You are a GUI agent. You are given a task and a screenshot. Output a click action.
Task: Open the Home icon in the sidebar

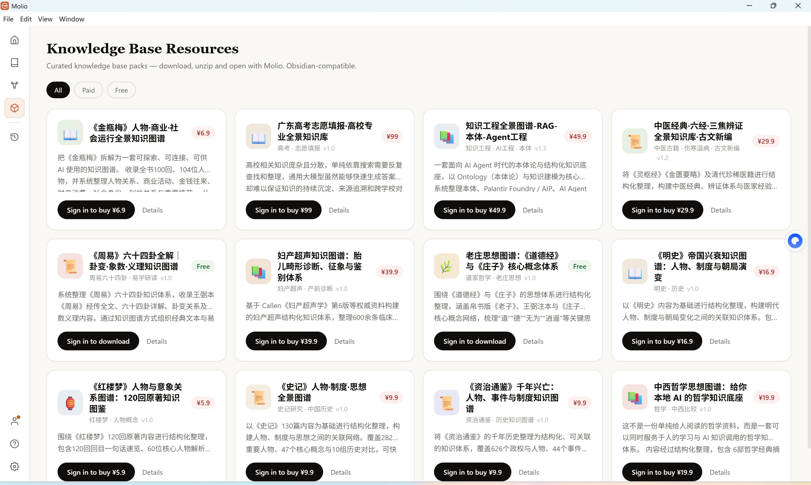[14, 40]
